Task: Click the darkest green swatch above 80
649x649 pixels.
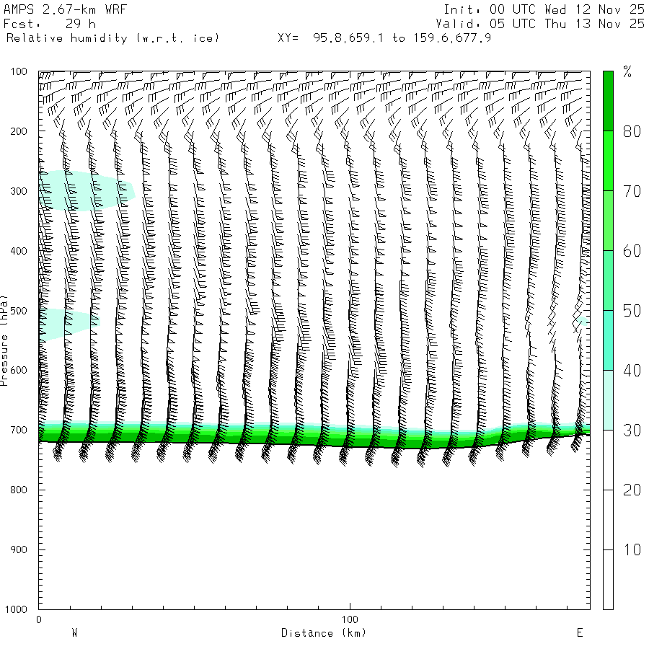Action: pyautogui.click(x=608, y=101)
